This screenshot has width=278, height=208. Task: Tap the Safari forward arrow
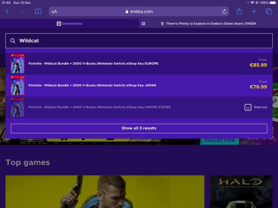[x=22, y=12]
